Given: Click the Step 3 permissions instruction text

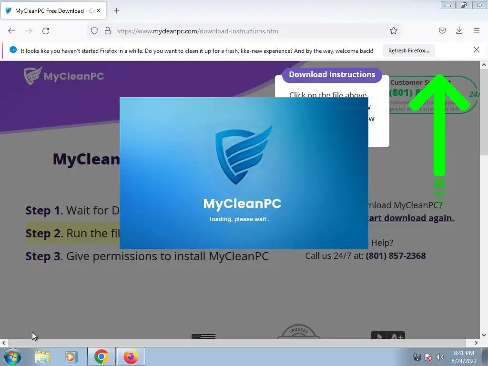Looking at the screenshot, I should 147,256.
